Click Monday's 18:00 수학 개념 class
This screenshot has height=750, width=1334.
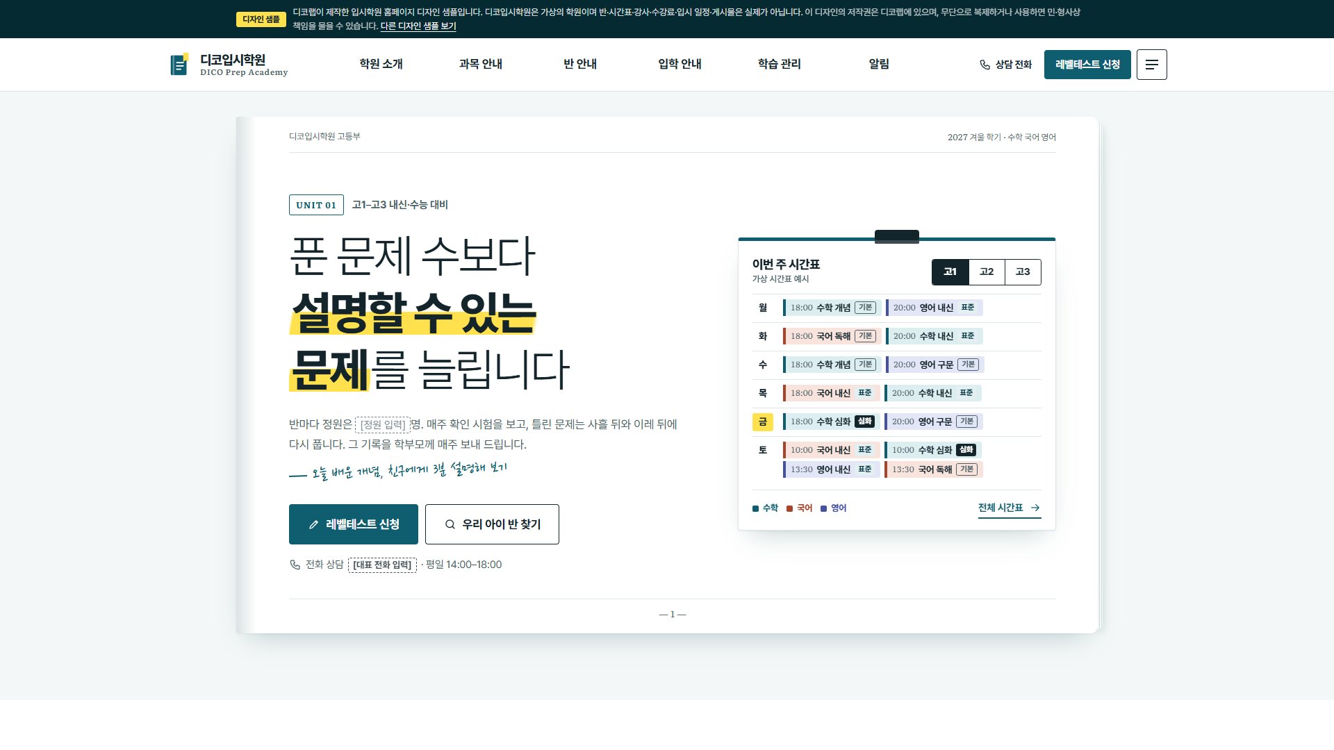coord(832,308)
